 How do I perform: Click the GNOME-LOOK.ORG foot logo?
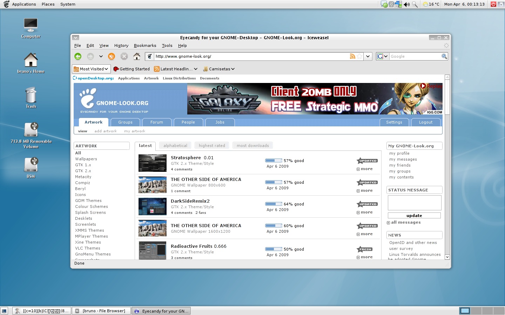point(87,98)
